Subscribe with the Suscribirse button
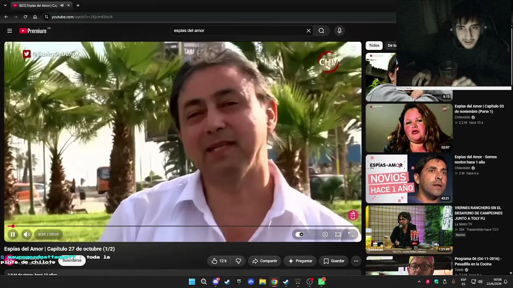Screen dimensions: 513x288 (x=72, y=260)
